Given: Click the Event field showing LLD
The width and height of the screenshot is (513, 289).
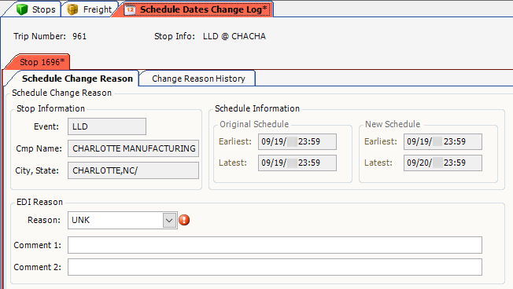Looking at the screenshot, I should pos(107,126).
